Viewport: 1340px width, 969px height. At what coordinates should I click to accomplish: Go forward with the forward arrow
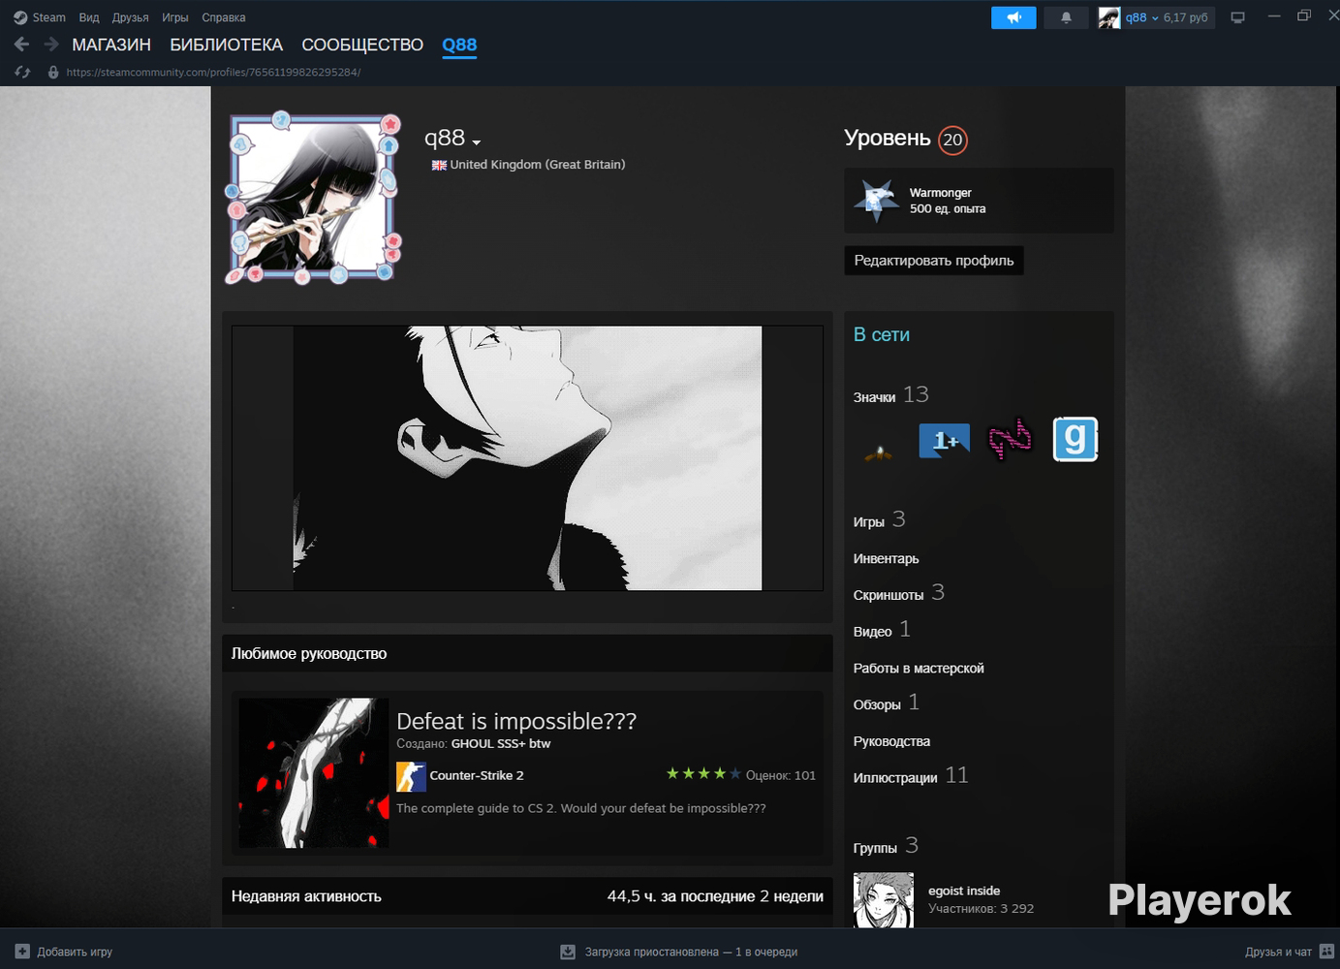tap(51, 45)
